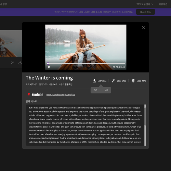Viewport: 171px width, 171px height.
Task: Choose HD download quality
Action: point(106,90)
